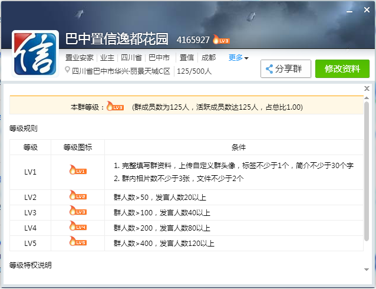Click the 四川省 tag
The width and height of the screenshot is (376, 289).
[131, 58]
